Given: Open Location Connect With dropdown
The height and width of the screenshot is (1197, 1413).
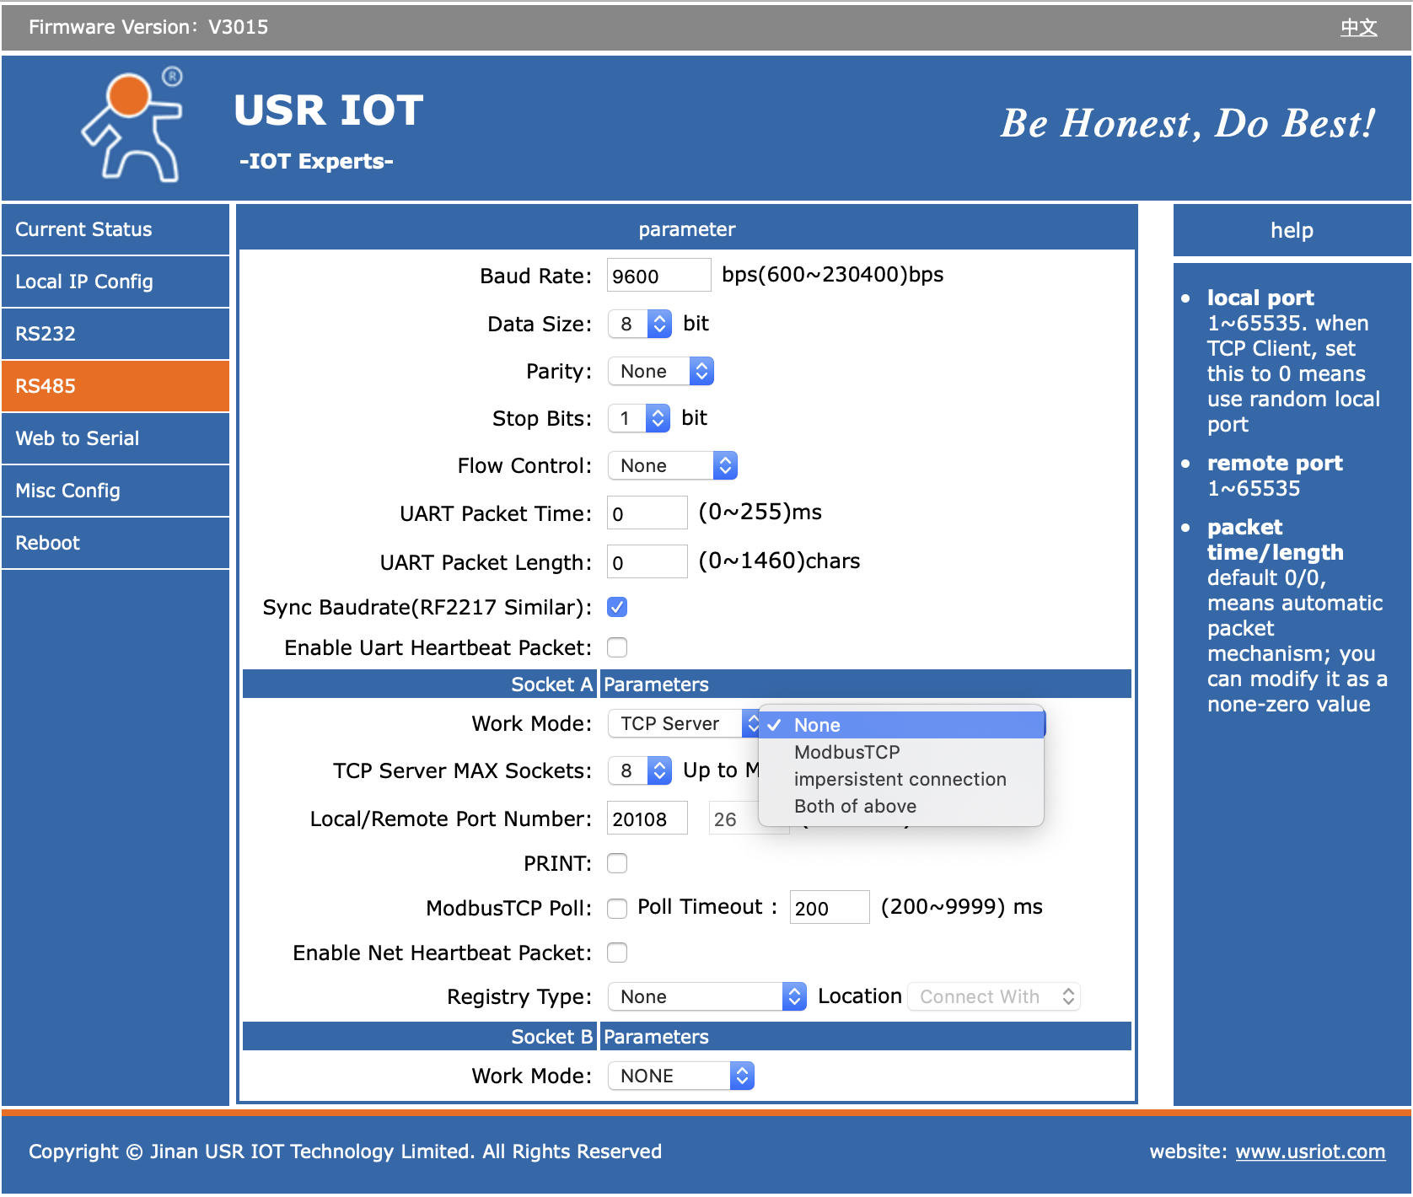Looking at the screenshot, I should 994,996.
